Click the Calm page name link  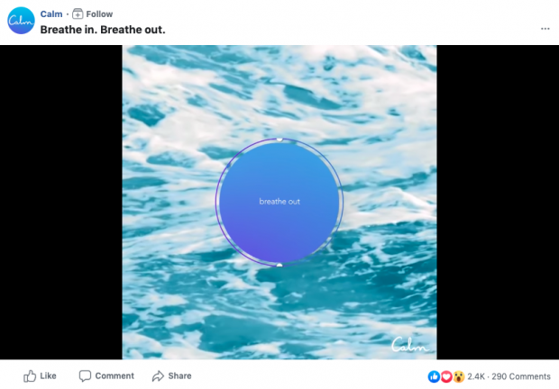(x=51, y=14)
